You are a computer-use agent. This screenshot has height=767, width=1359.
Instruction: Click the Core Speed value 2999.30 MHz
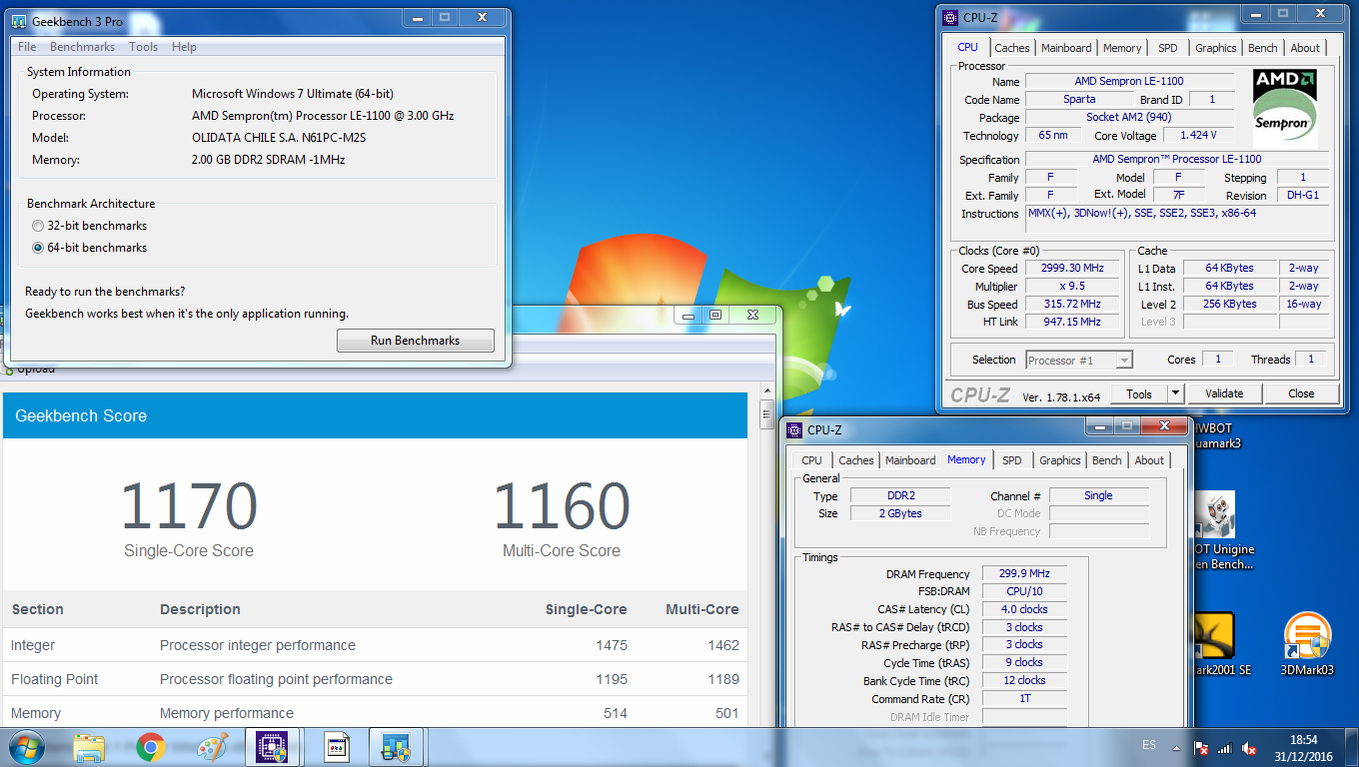pos(1071,269)
